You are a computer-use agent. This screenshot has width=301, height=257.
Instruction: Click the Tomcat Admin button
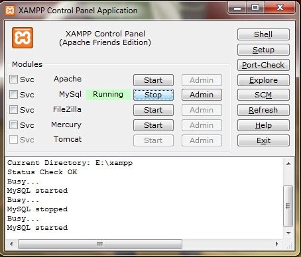(x=202, y=140)
